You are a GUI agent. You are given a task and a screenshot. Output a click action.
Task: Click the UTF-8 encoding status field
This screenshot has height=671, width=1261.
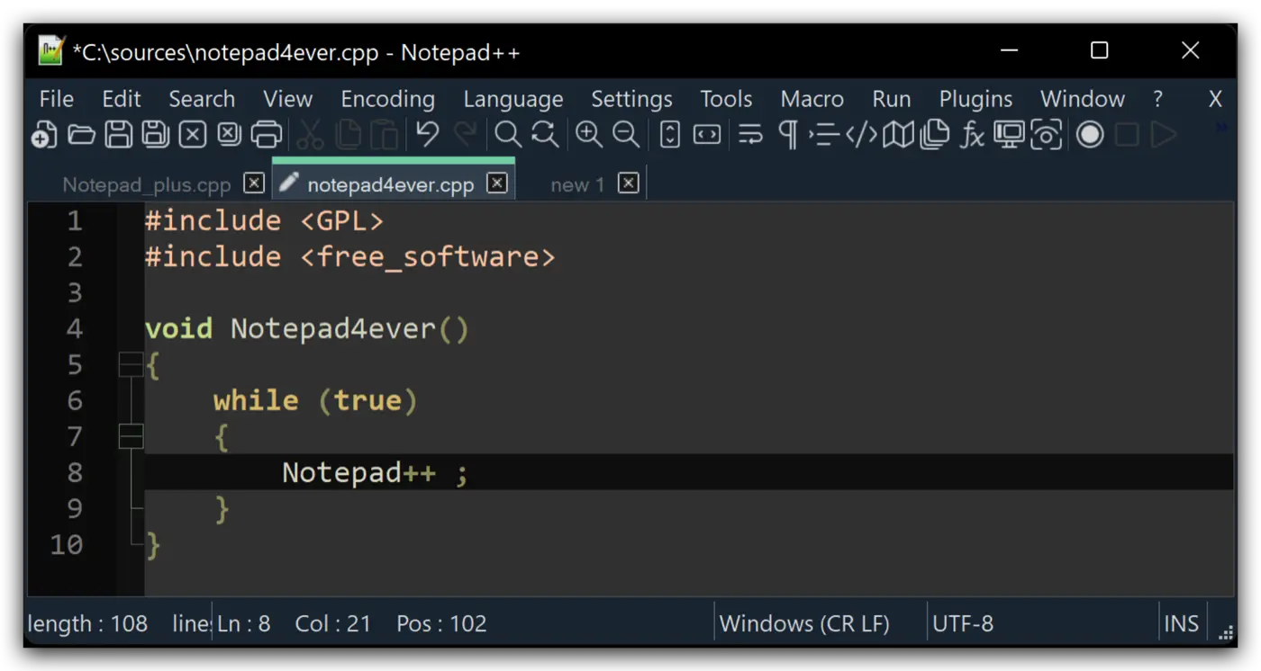coord(963,623)
